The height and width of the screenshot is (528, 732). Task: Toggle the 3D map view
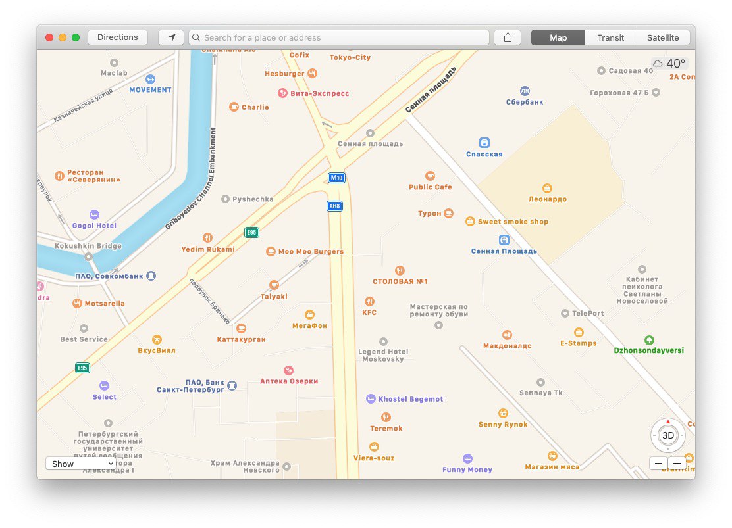click(x=668, y=435)
